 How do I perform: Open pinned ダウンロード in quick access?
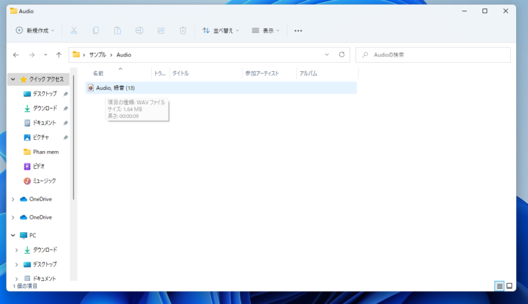click(x=45, y=108)
